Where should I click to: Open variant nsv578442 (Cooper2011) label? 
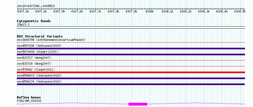36,70
